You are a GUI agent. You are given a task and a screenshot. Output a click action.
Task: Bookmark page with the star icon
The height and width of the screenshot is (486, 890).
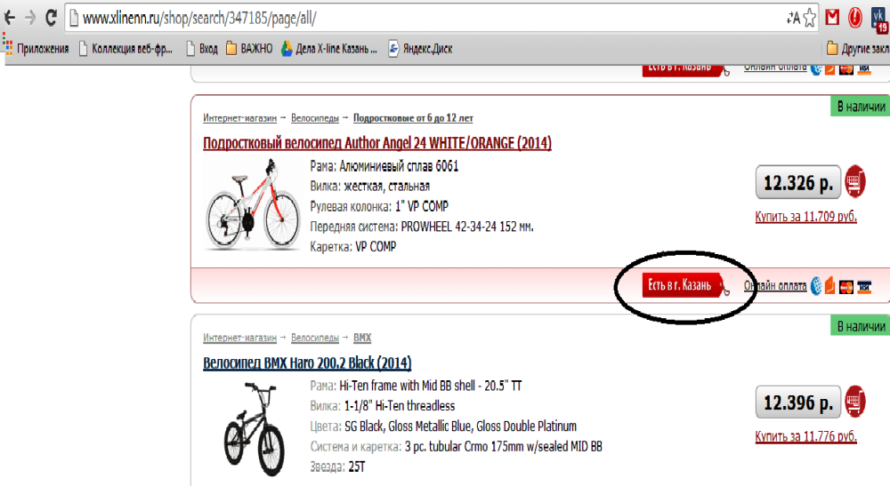point(809,18)
